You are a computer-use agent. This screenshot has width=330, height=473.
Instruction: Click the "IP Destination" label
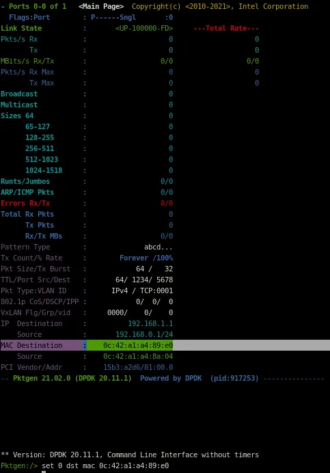31,323
